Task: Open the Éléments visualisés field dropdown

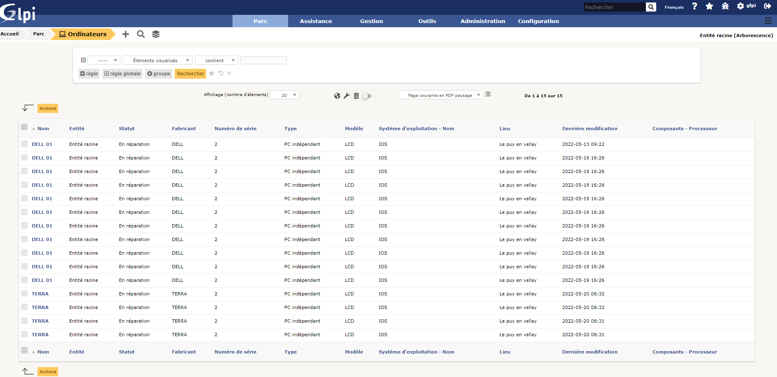Action: click(x=157, y=60)
